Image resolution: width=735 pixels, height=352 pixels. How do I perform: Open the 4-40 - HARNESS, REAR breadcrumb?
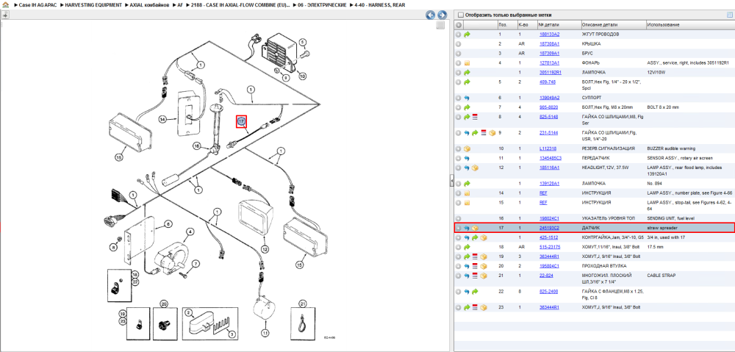380,4
